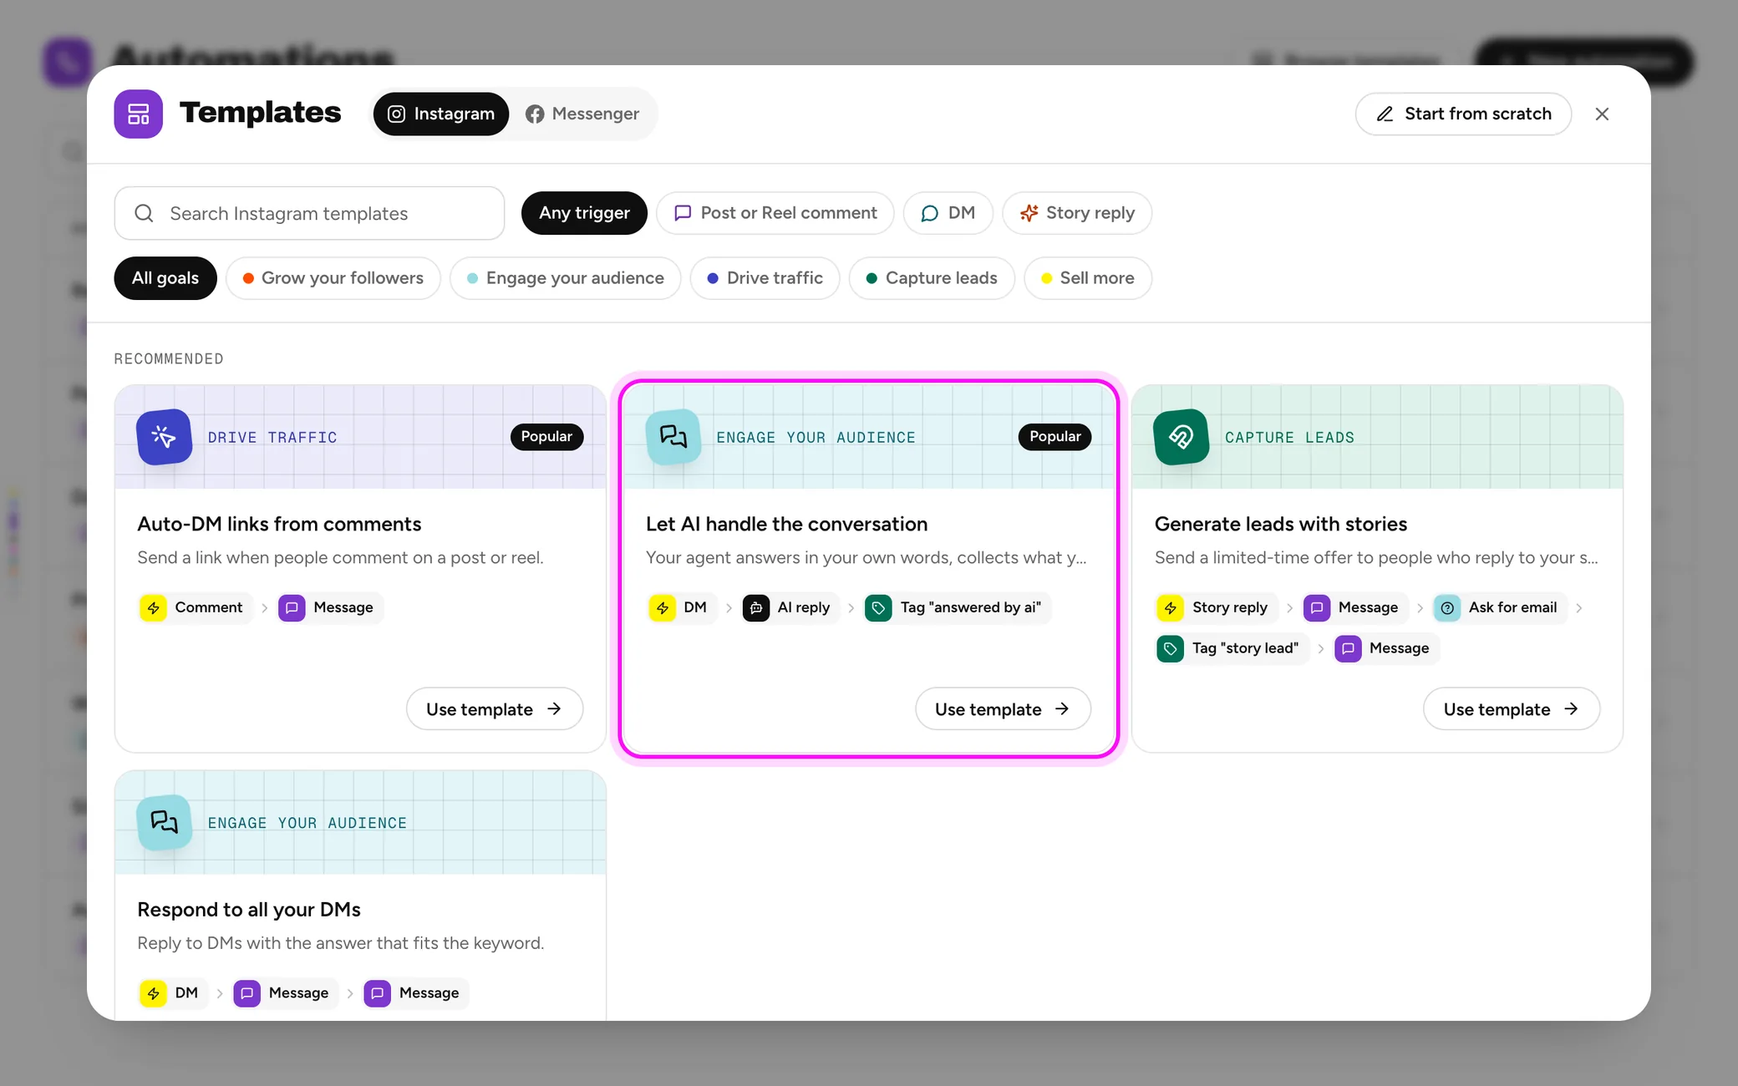Click the Drive Traffic cursor-click icon
The image size is (1738, 1086).
click(164, 437)
